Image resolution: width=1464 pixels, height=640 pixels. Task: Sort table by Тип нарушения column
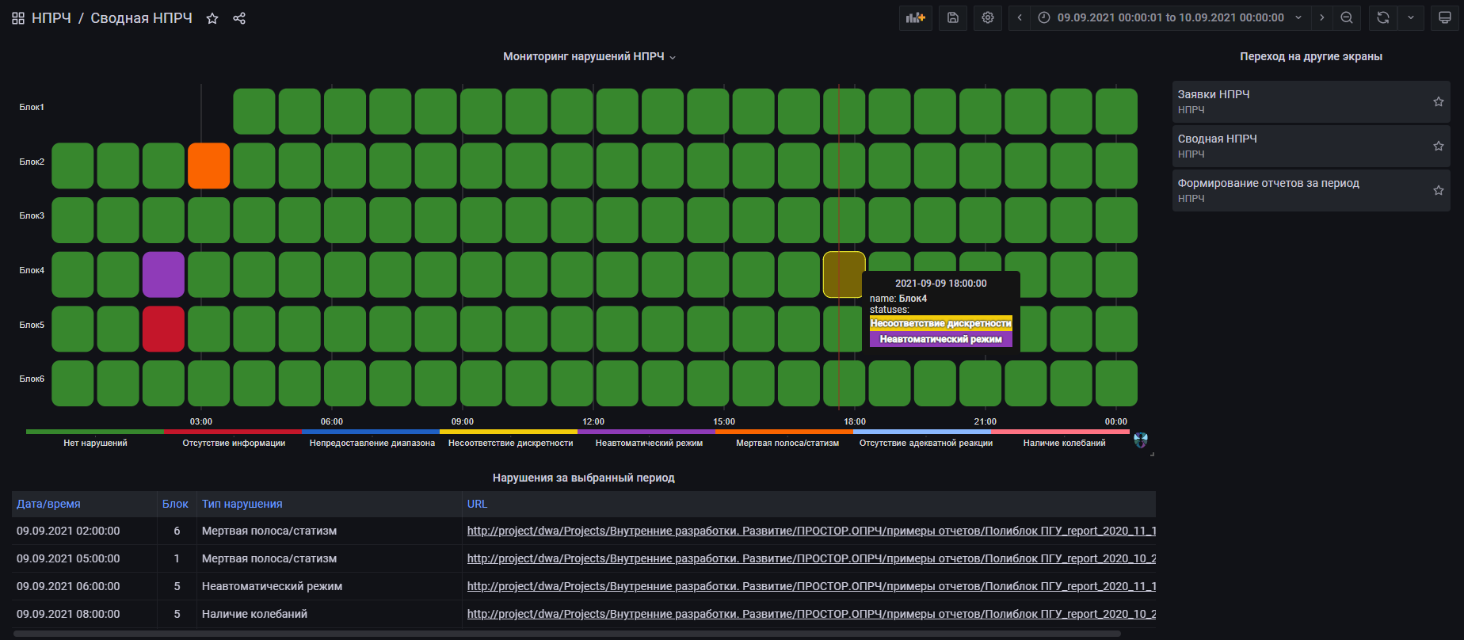242,504
